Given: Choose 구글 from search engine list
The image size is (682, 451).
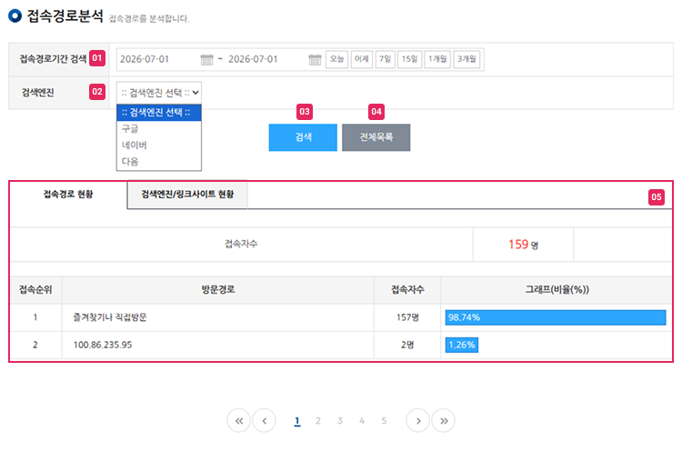Looking at the screenshot, I should [x=159, y=129].
